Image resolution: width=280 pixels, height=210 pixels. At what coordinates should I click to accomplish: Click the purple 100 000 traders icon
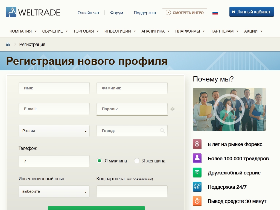tap(197, 158)
